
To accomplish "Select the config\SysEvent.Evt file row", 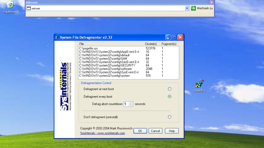I will pyautogui.click(x=129, y=72).
